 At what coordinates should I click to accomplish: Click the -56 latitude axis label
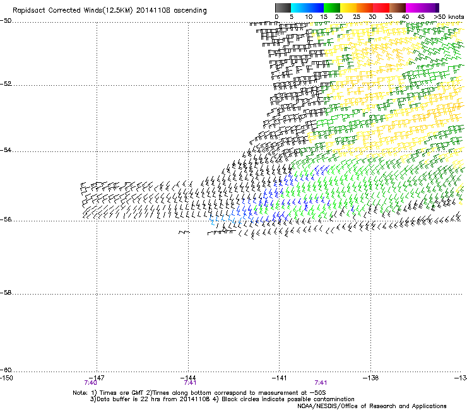pyautogui.click(x=6, y=219)
